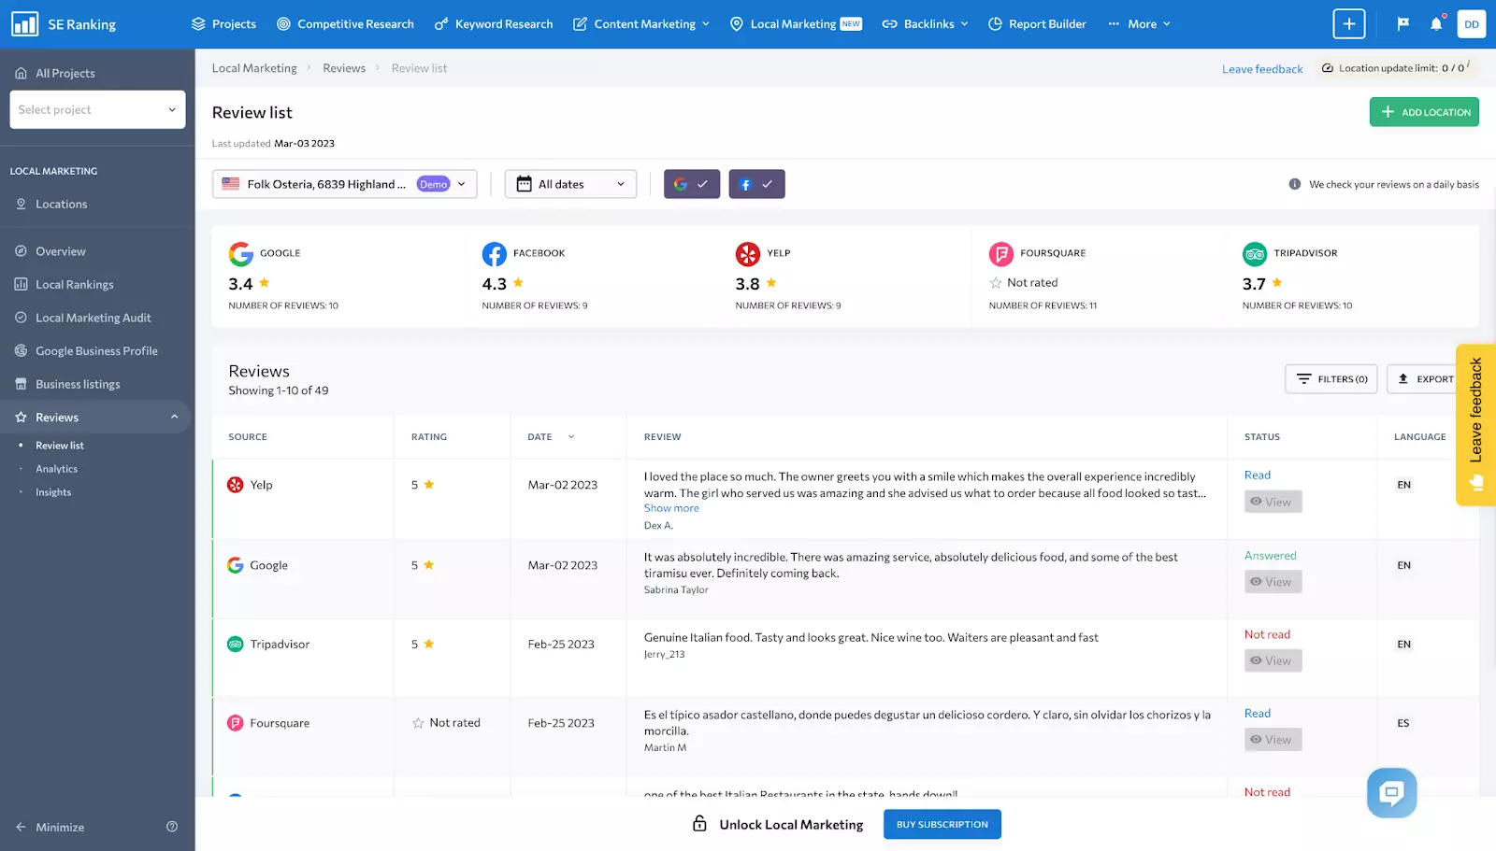
Task: View the Foursquare review by Martin M
Action: 1273,740
